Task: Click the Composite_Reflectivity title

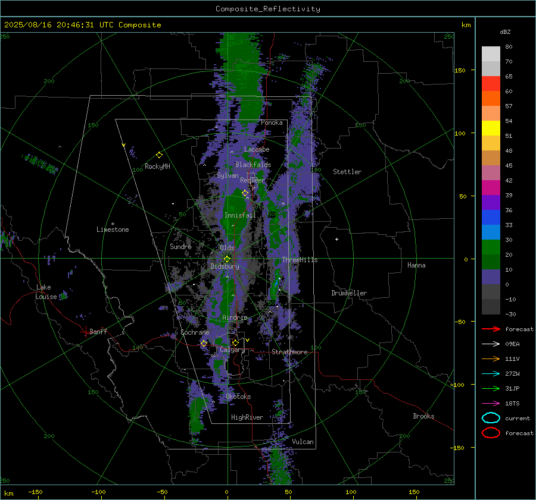Action: click(x=267, y=9)
